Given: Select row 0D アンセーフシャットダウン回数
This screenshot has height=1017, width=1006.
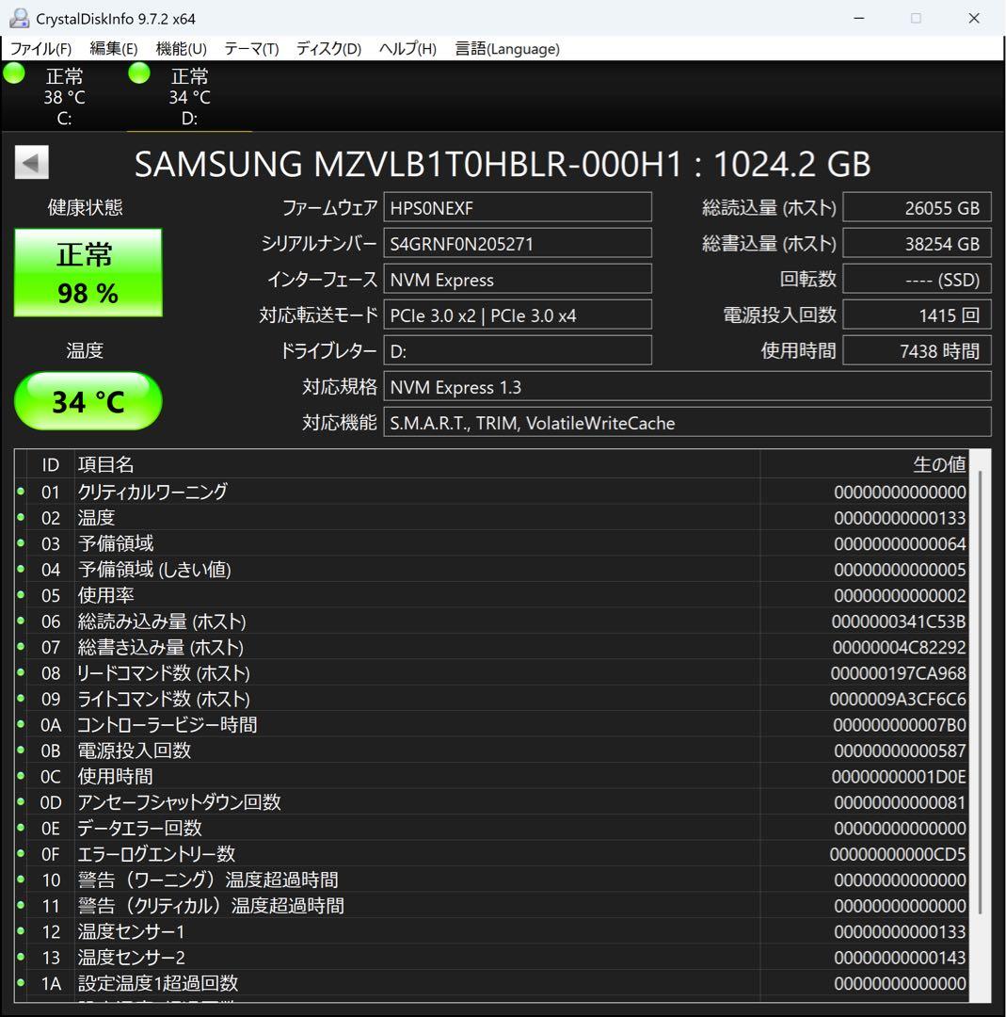Looking at the screenshot, I should coord(492,801).
